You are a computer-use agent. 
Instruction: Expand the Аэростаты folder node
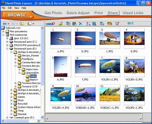point(19,69)
